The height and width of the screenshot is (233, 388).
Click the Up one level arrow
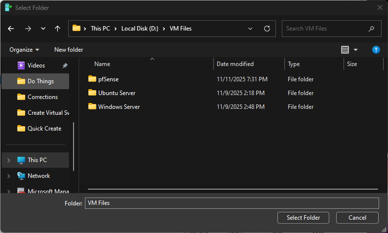[57, 29]
